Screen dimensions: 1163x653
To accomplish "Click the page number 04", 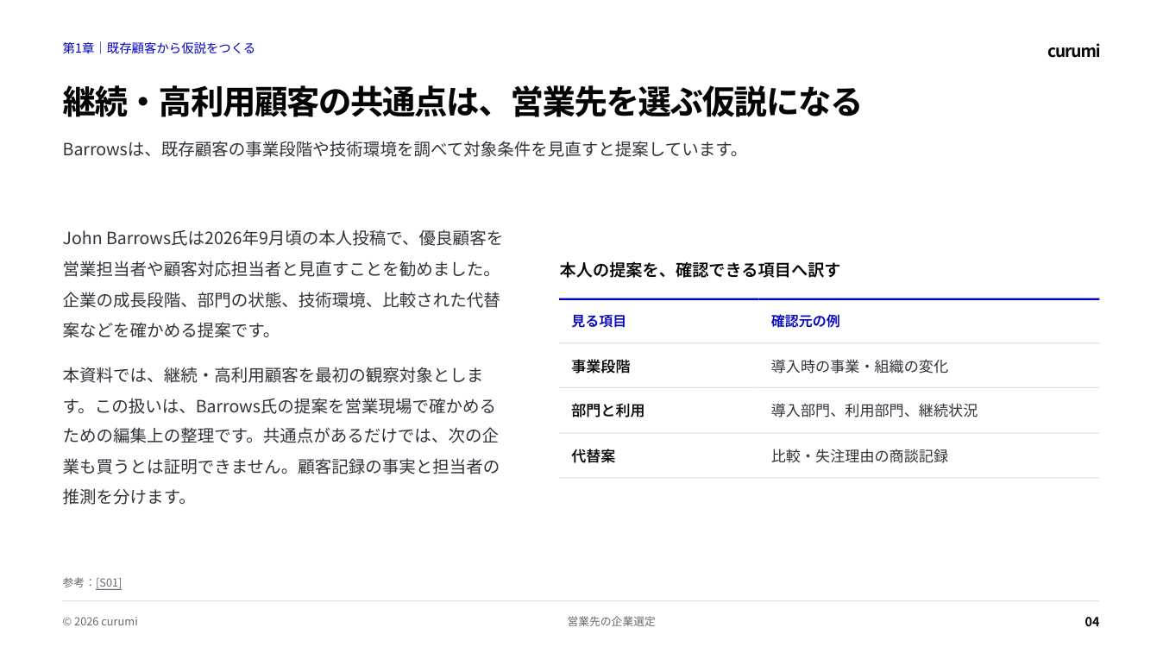I will pyautogui.click(x=1092, y=621).
